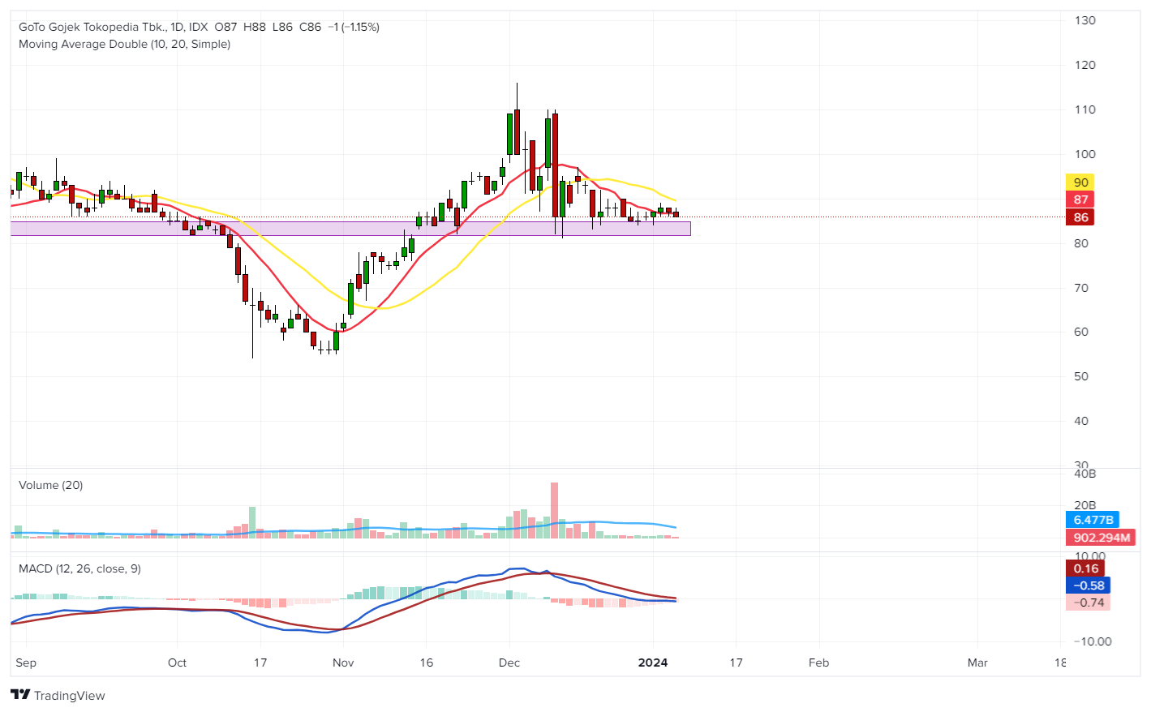Select the Moving Average Double (10, 20, Simple) legend

pyautogui.click(x=124, y=44)
